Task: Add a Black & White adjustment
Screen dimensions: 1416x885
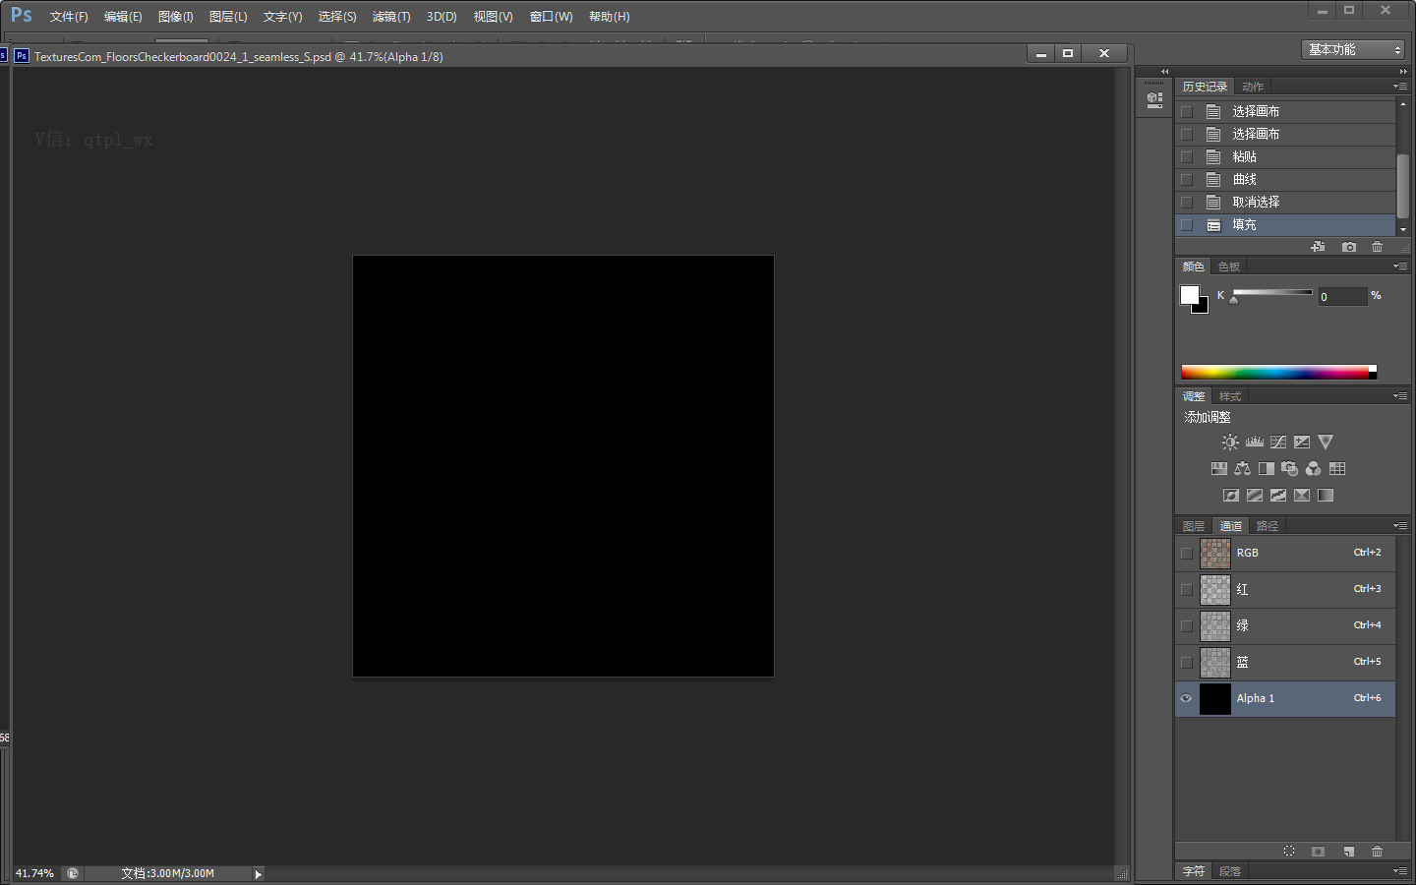Action: click(1267, 469)
